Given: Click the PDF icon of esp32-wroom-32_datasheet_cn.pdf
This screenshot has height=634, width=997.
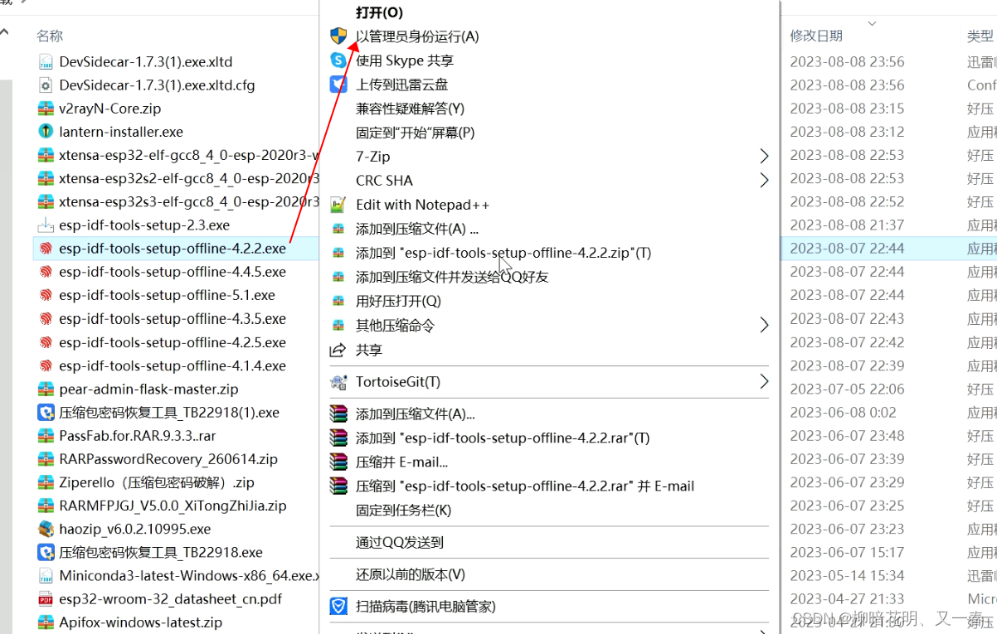Looking at the screenshot, I should click(46, 598).
